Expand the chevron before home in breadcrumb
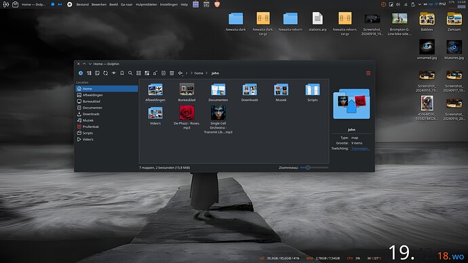This screenshot has width=468, height=263. pos(191,73)
